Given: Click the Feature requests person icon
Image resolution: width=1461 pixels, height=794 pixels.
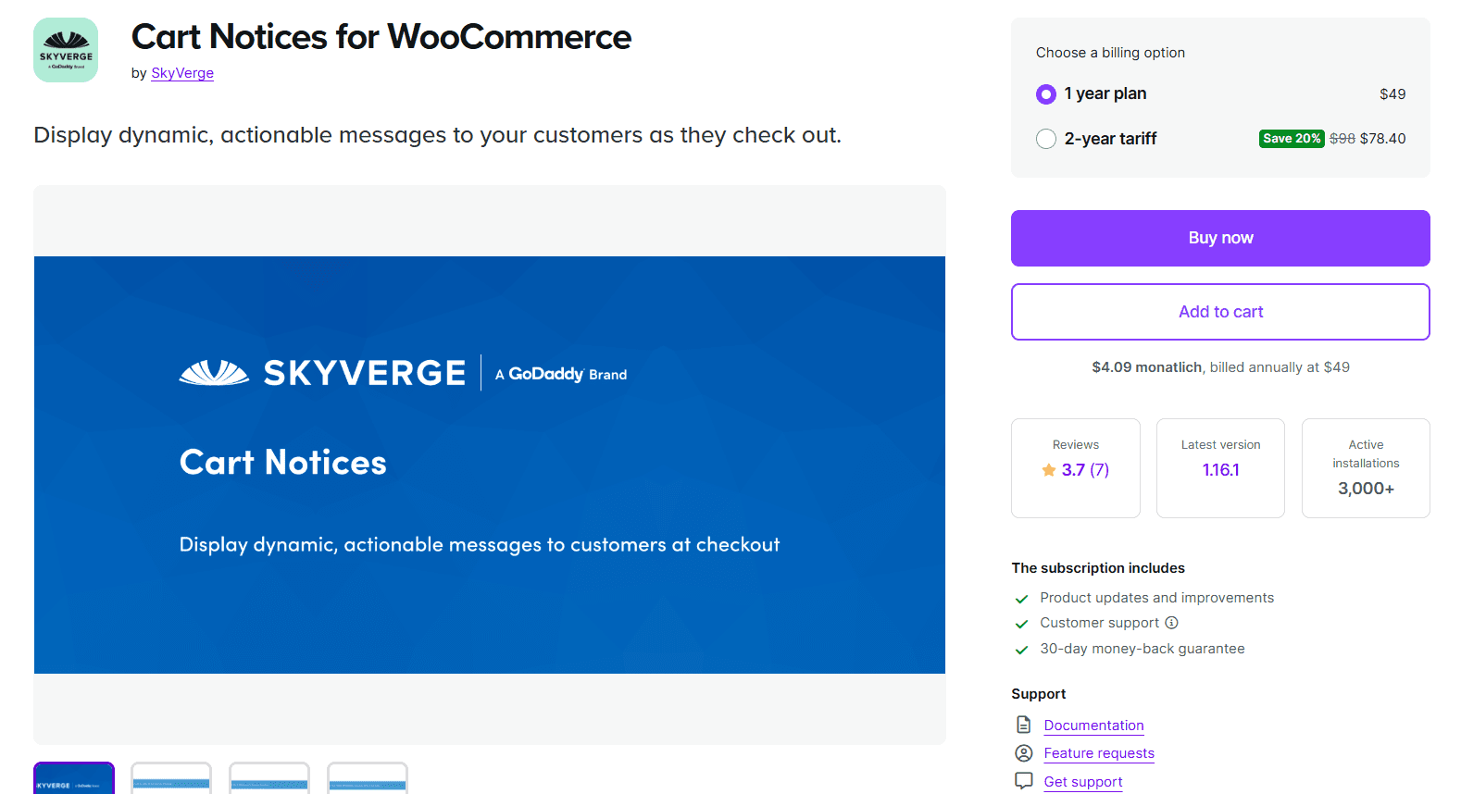Looking at the screenshot, I should tap(1023, 752).
